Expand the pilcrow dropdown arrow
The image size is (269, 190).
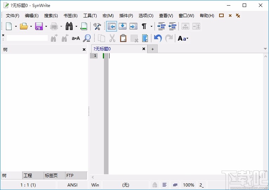coord(151,26)
